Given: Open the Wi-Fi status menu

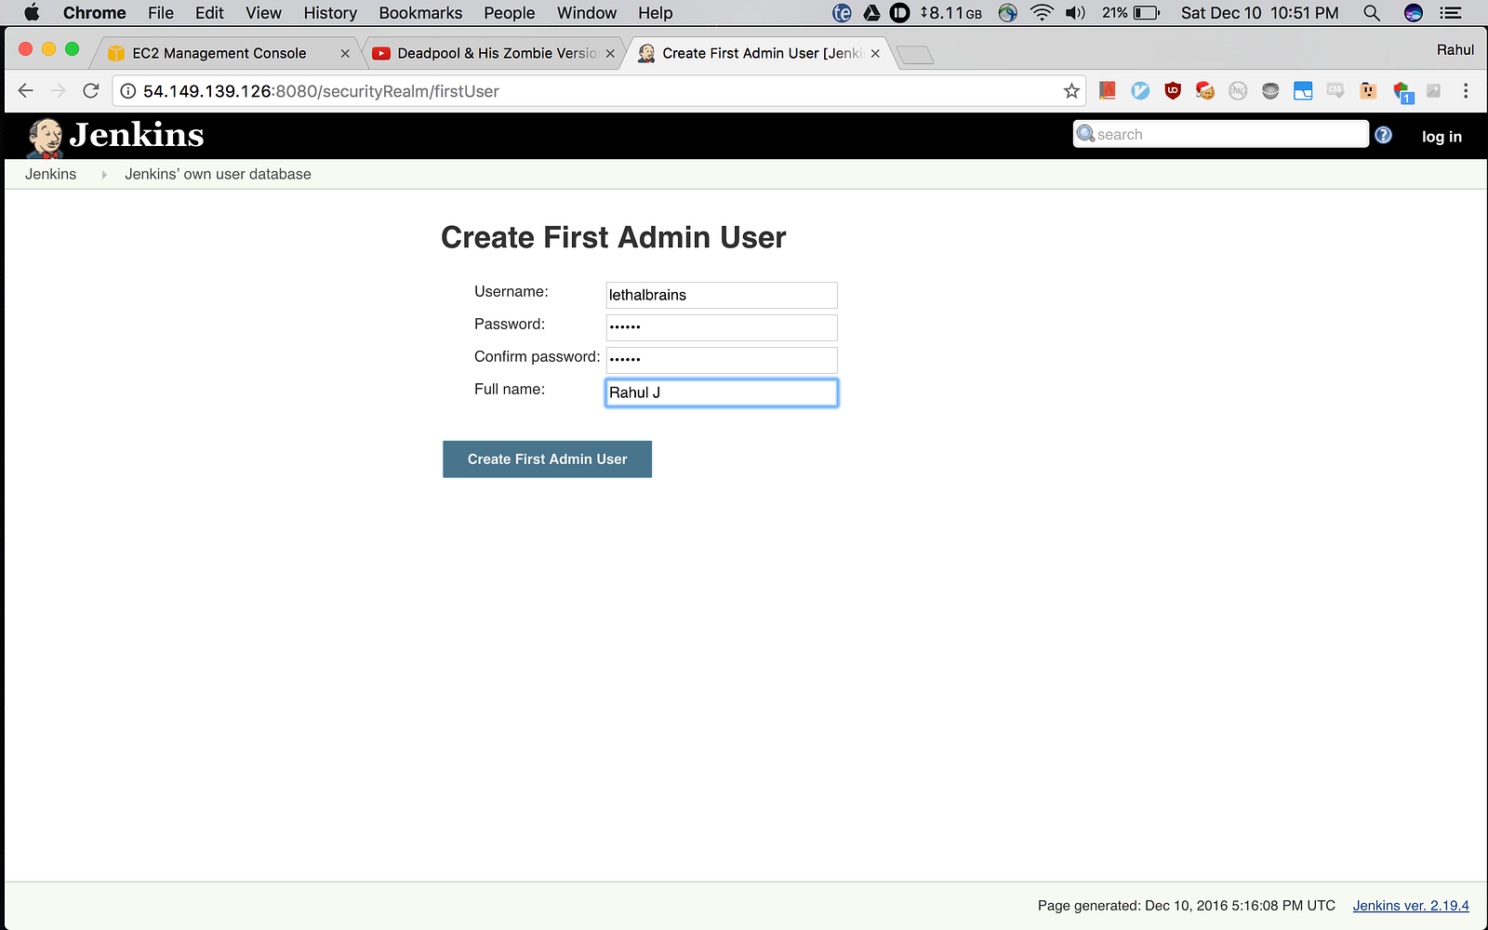Looking at the screenshot, I should (x=1042, y=13).
